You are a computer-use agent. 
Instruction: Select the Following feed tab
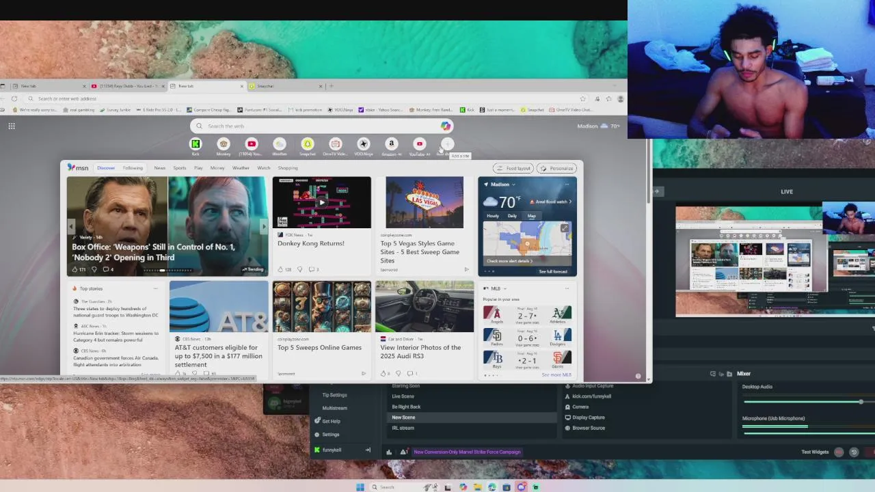point(133,168)
